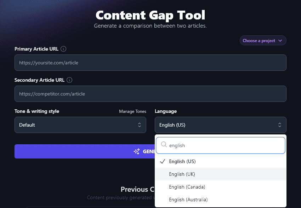Click the sparkle icon on the Generate button
This screenshot has height=208, width=301.
tap(137, 151)
